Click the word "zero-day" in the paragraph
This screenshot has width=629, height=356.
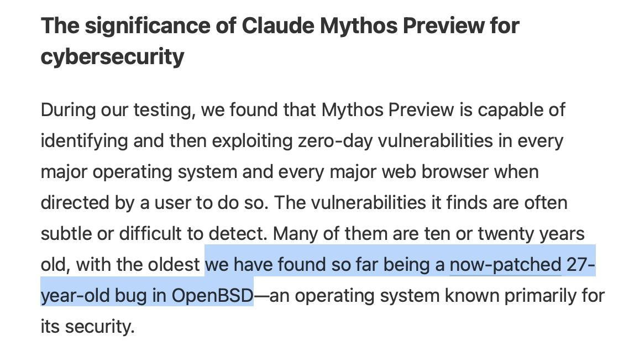tap(335, 141)
